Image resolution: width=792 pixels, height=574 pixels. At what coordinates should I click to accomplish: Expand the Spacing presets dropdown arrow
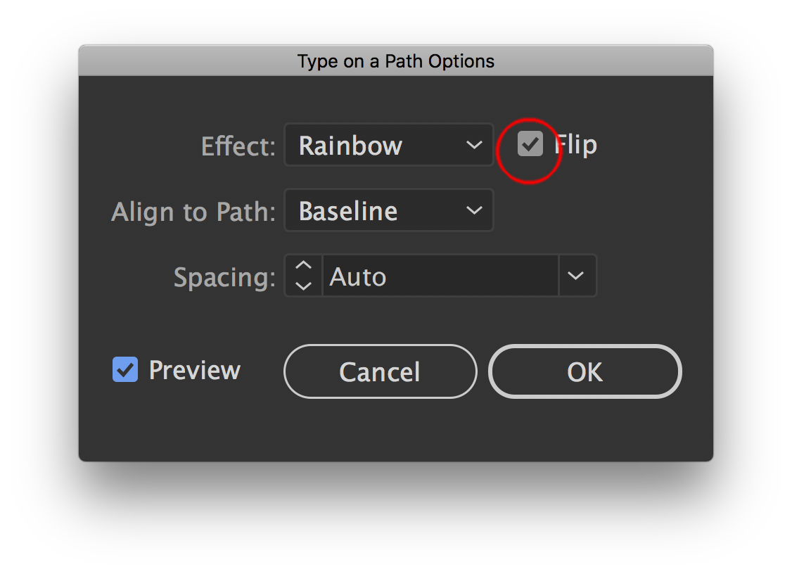[577, 276]
